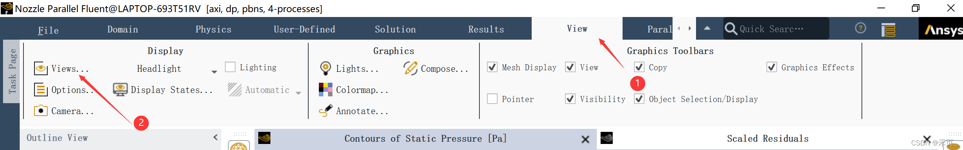The image size is (963, 150).
Task: Open Compose icon in Graphics group
Action: (x=410, y=68)
